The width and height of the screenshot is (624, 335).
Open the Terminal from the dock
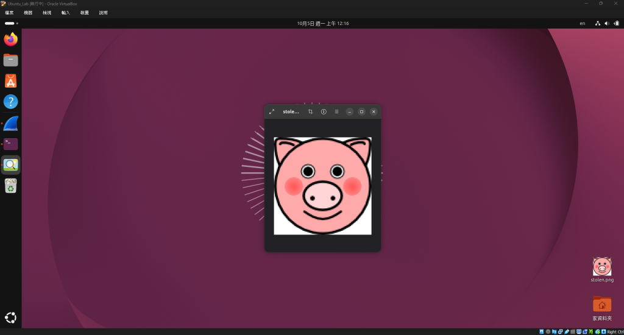(x=11, y=144)
